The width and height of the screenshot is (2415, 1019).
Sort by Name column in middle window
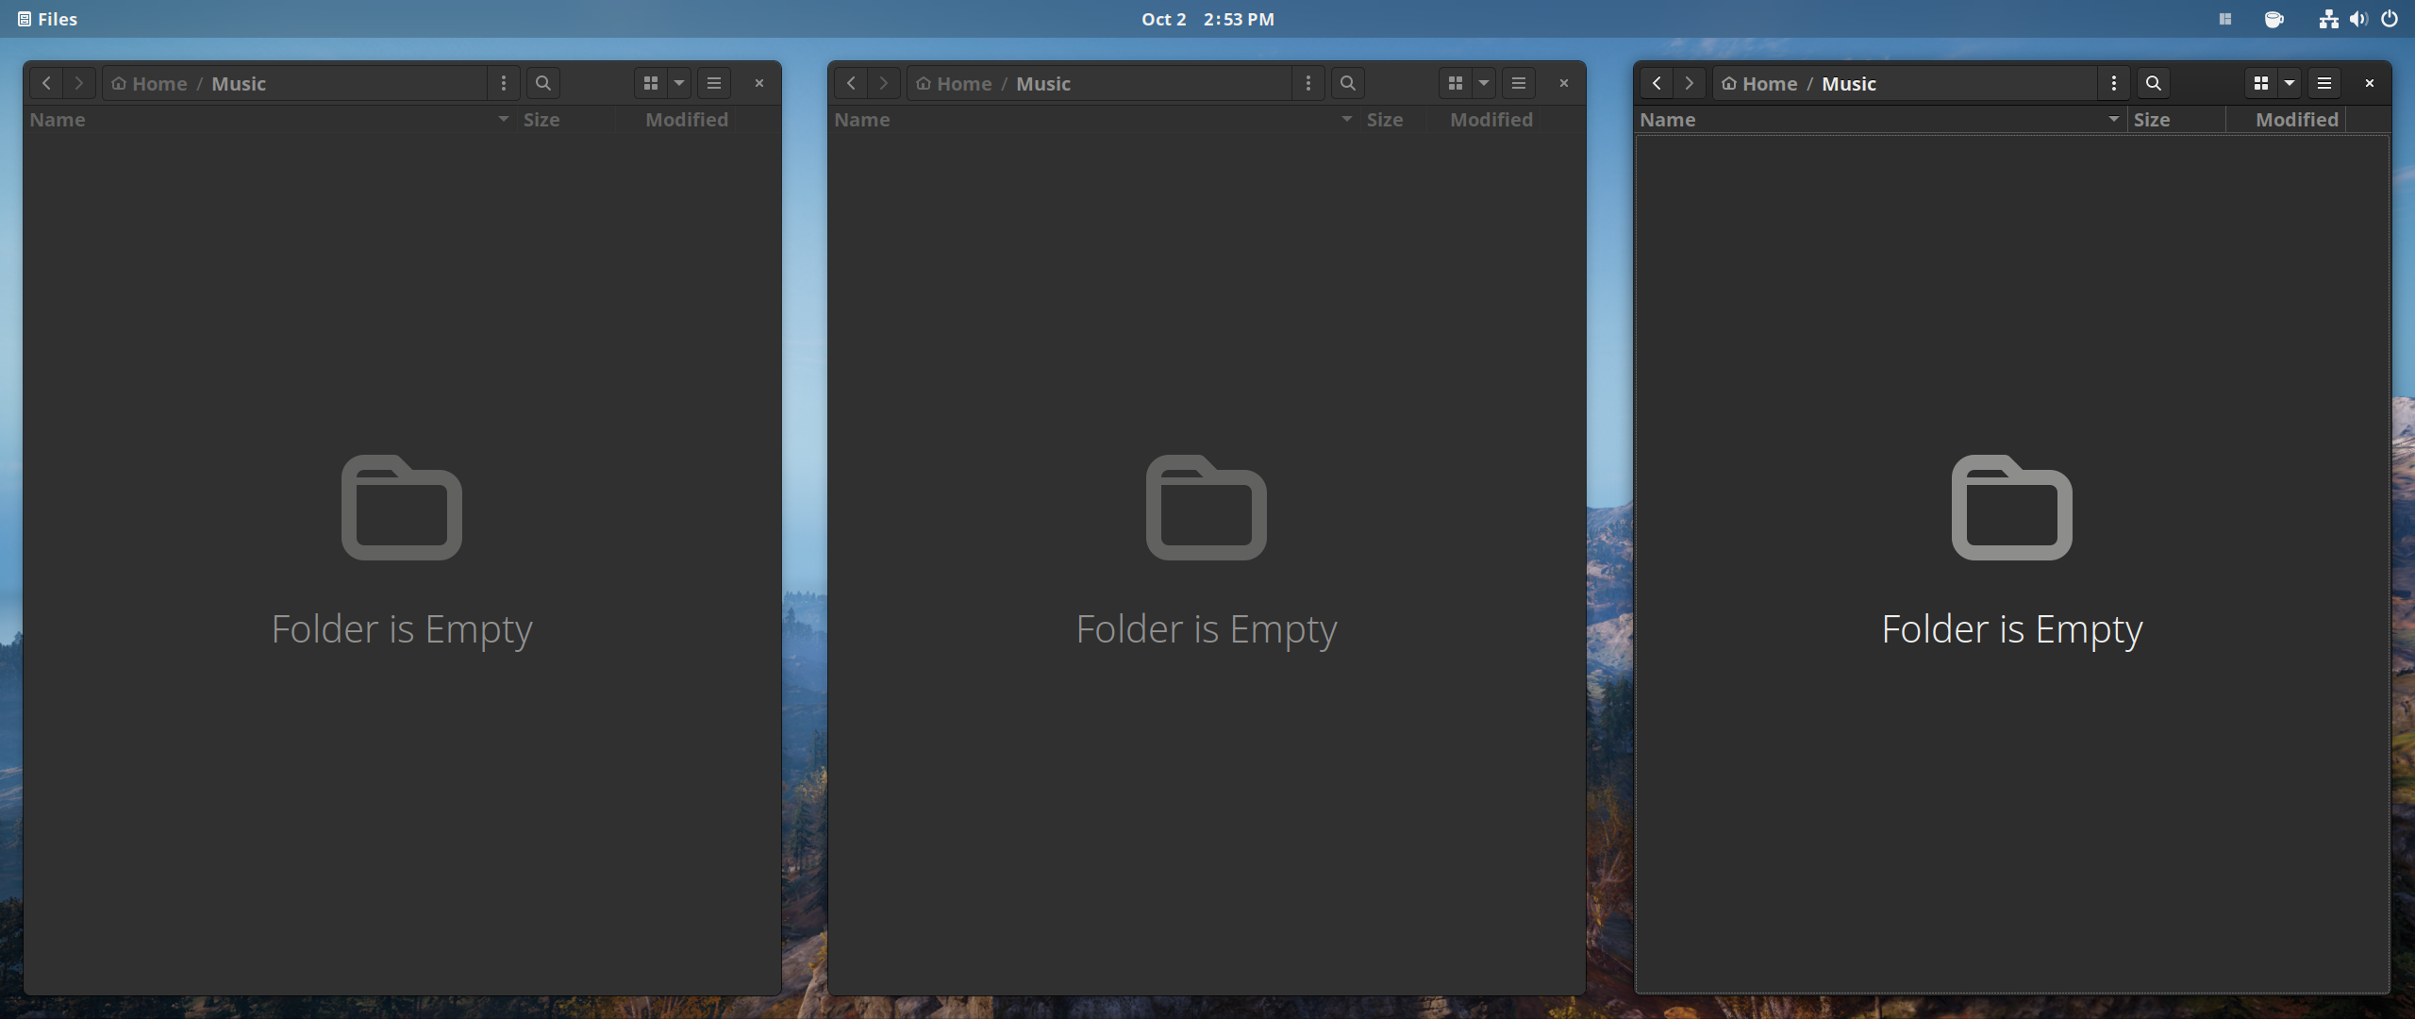point(1093,120)
